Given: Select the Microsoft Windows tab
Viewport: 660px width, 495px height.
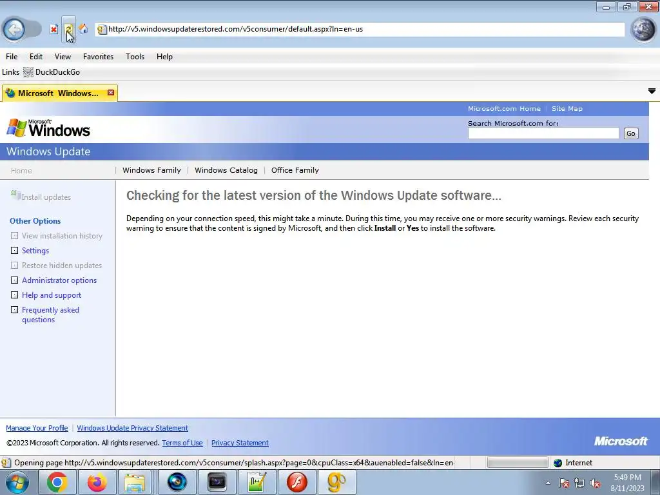Looking at the screenshot, I should (59, 93).
